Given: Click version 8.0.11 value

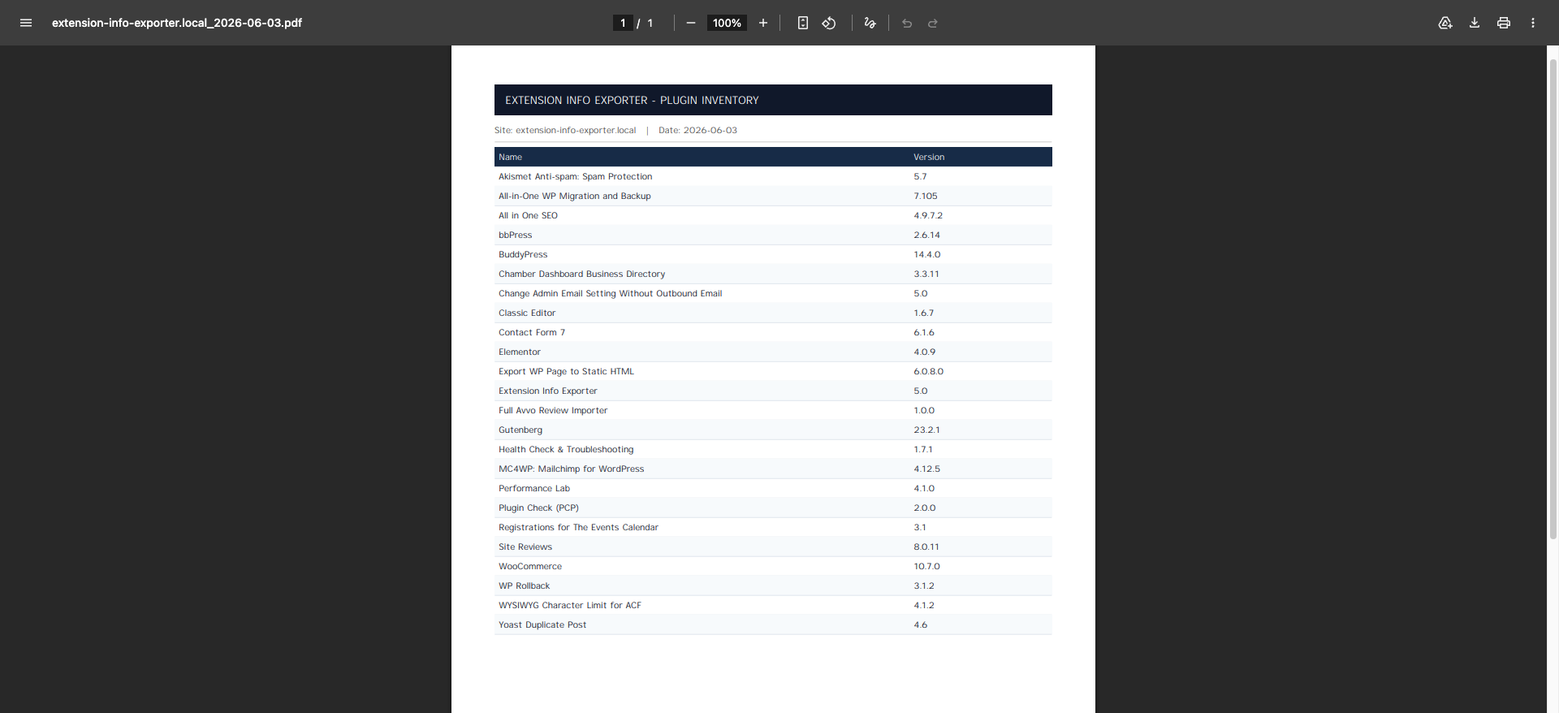Looking at the screenshot, I should (x=926, y=547).
